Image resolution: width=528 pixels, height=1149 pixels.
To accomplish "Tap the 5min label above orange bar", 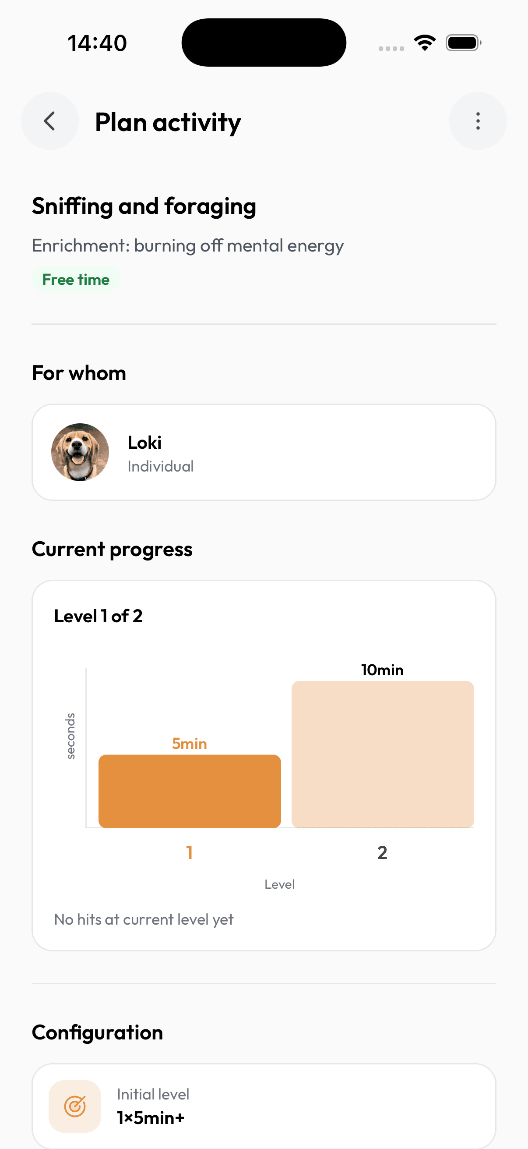I will pyautogui.click(x=190, y=744).
